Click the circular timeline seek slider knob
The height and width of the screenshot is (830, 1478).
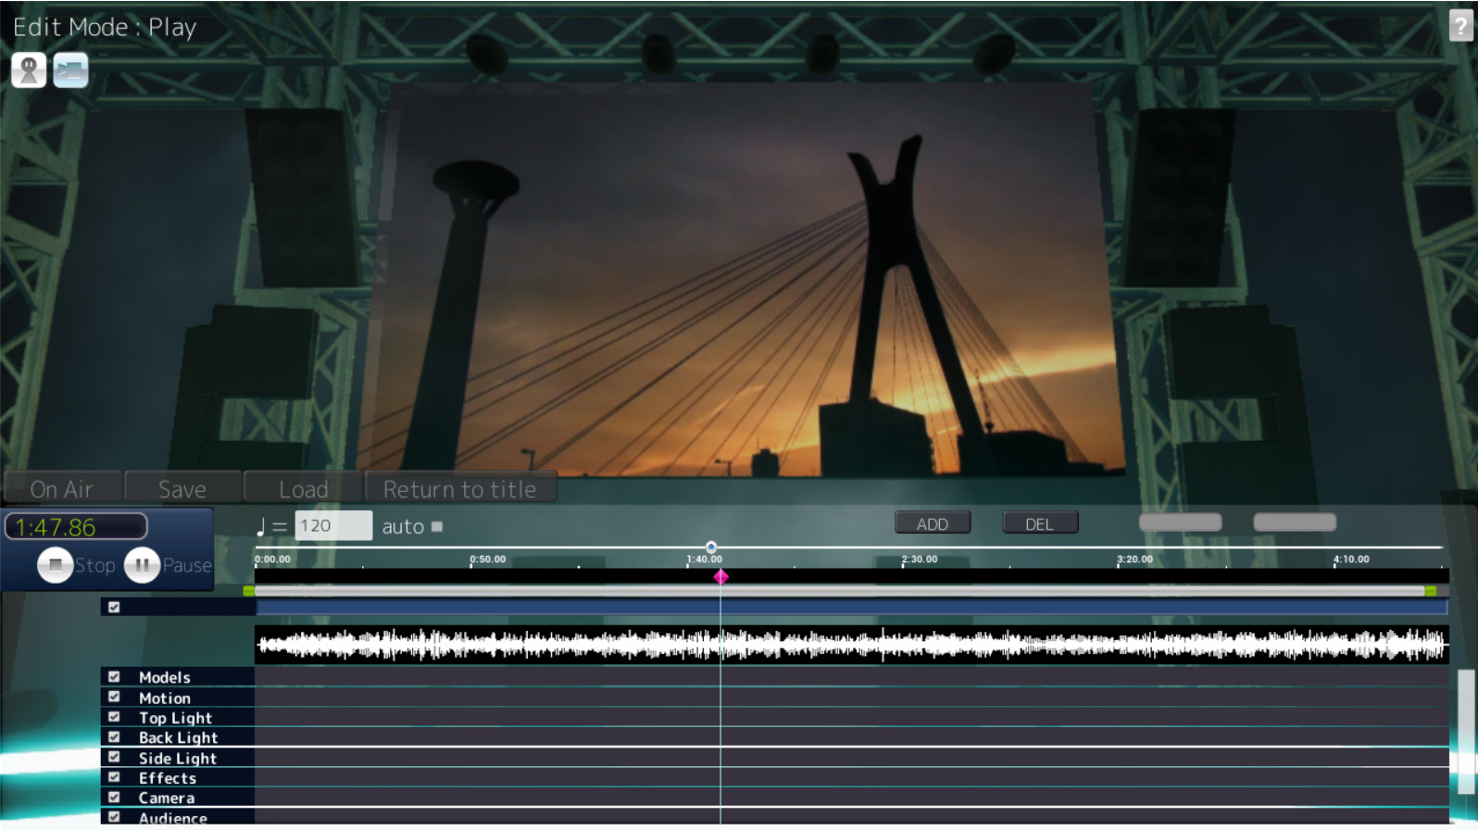point(711,547)
